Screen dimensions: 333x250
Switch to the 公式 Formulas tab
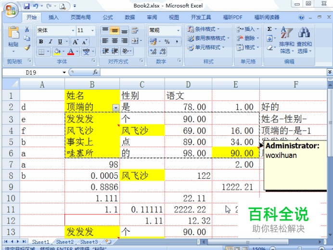(x=108, y=17)
